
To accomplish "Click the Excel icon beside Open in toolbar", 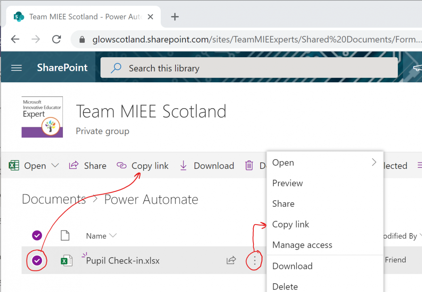I will [x=14, y=166].
